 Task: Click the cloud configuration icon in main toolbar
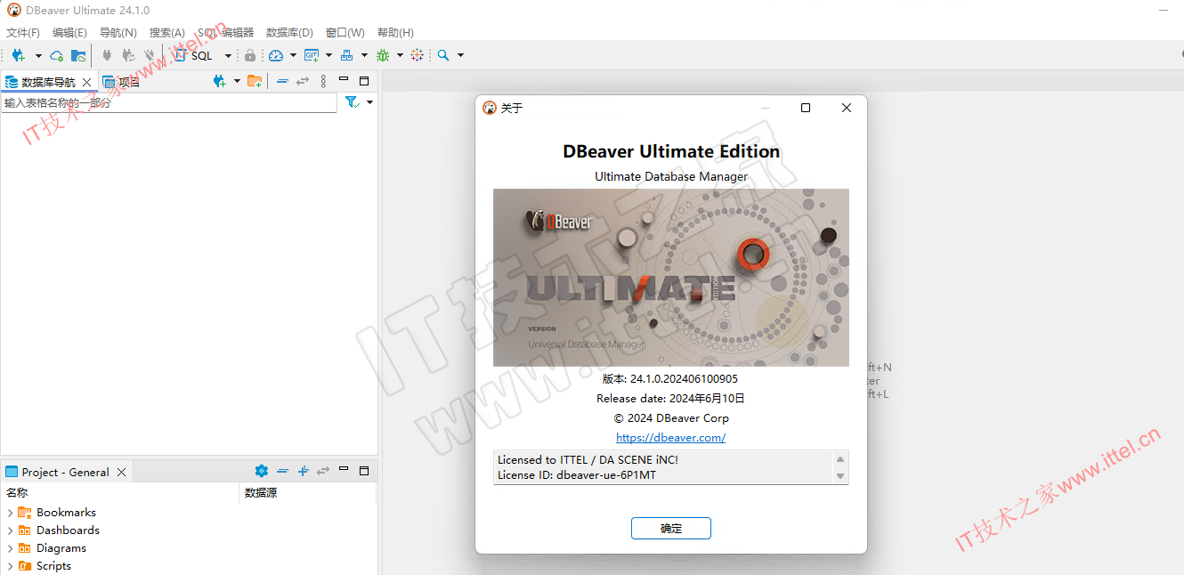pyautogui.click(x=57, y=55)
